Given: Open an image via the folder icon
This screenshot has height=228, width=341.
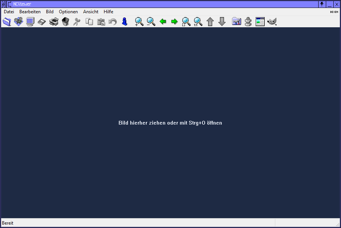Looking at the screenshot, I should pos(7,22).
